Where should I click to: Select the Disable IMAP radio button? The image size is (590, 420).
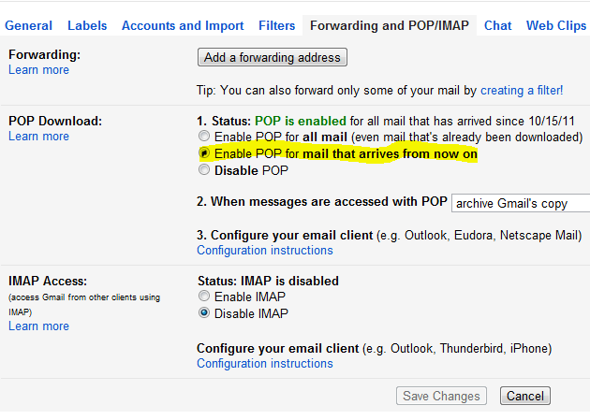click(204, 313)
